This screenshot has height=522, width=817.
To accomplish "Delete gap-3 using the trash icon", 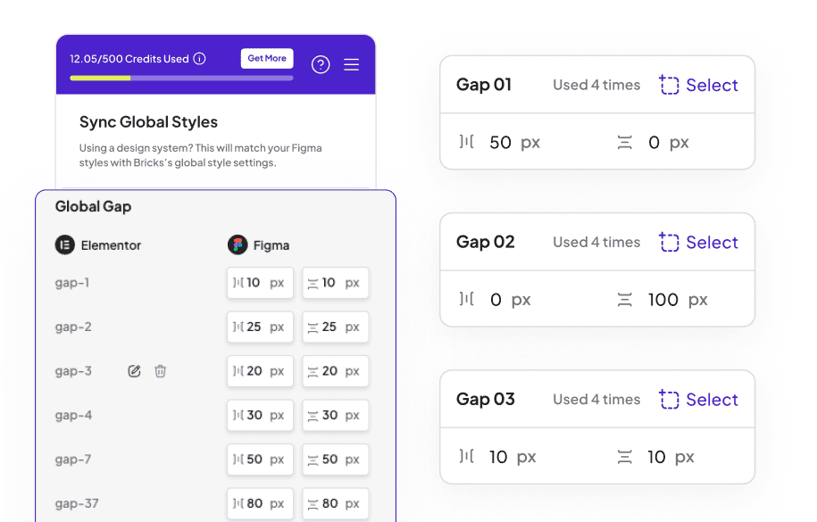I will pos(160,371).
